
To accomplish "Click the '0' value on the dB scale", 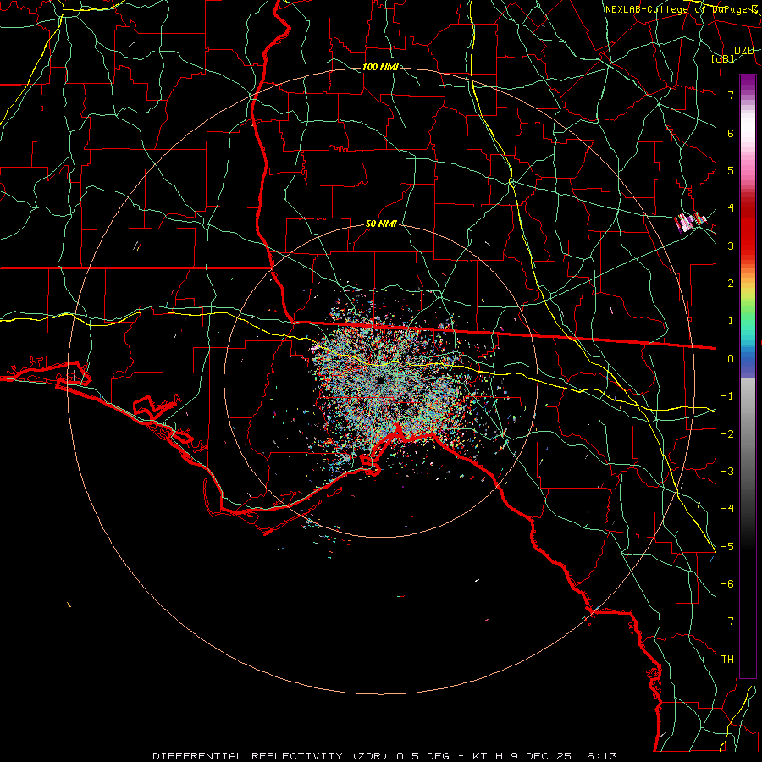I will (x=731, y=359).
